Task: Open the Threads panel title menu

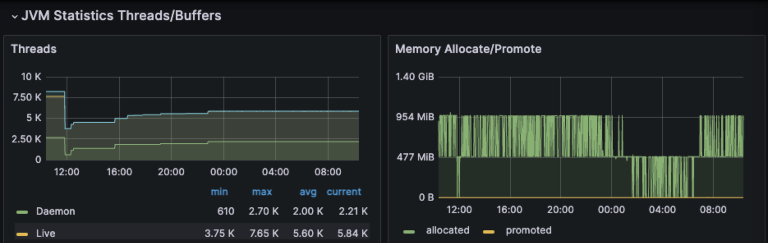Action: click(34, 49)
